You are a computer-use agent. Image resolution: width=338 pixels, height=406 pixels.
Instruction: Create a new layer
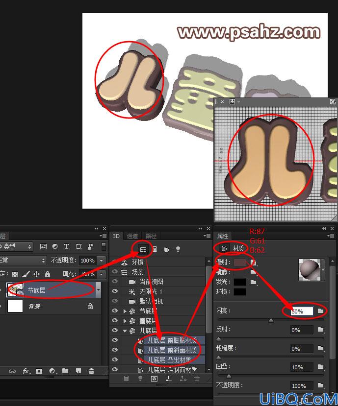pos(78,371)
